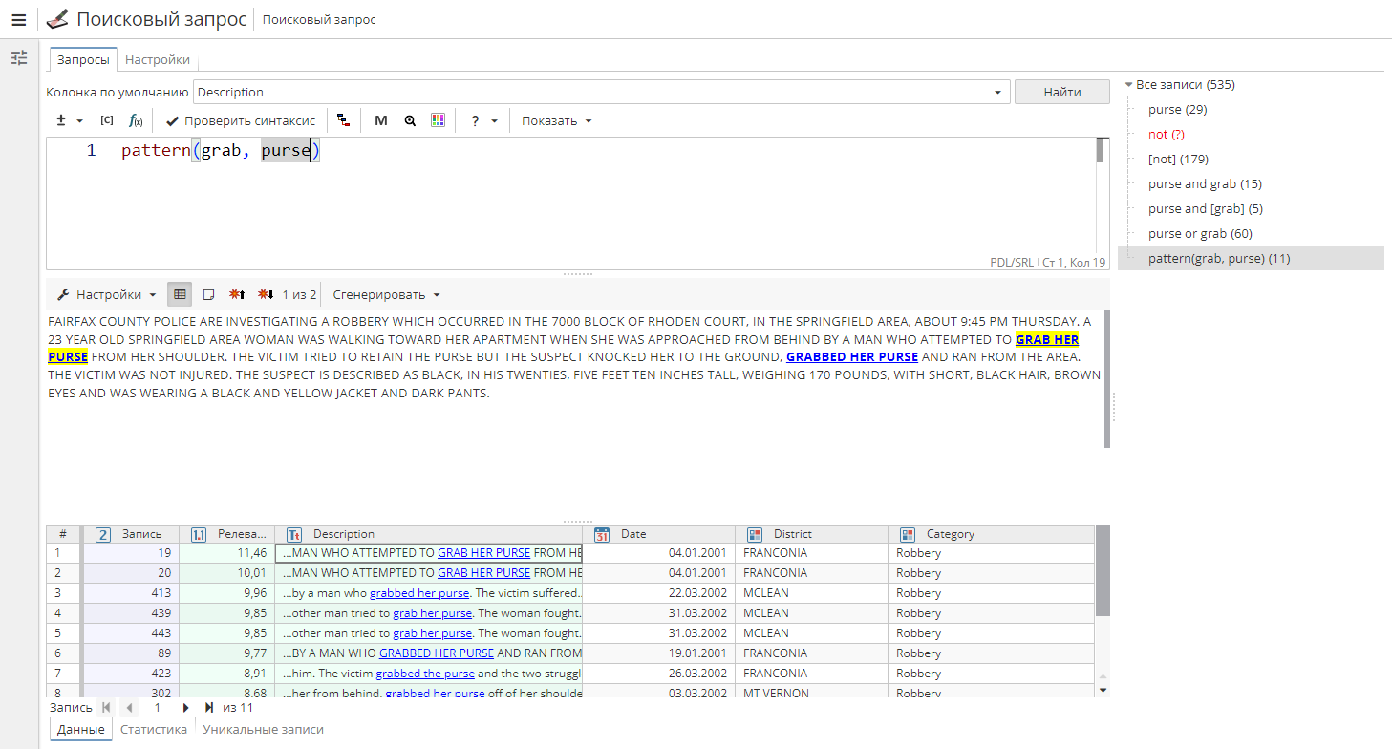
Task: Click the row number header cell
Action: 62,534
